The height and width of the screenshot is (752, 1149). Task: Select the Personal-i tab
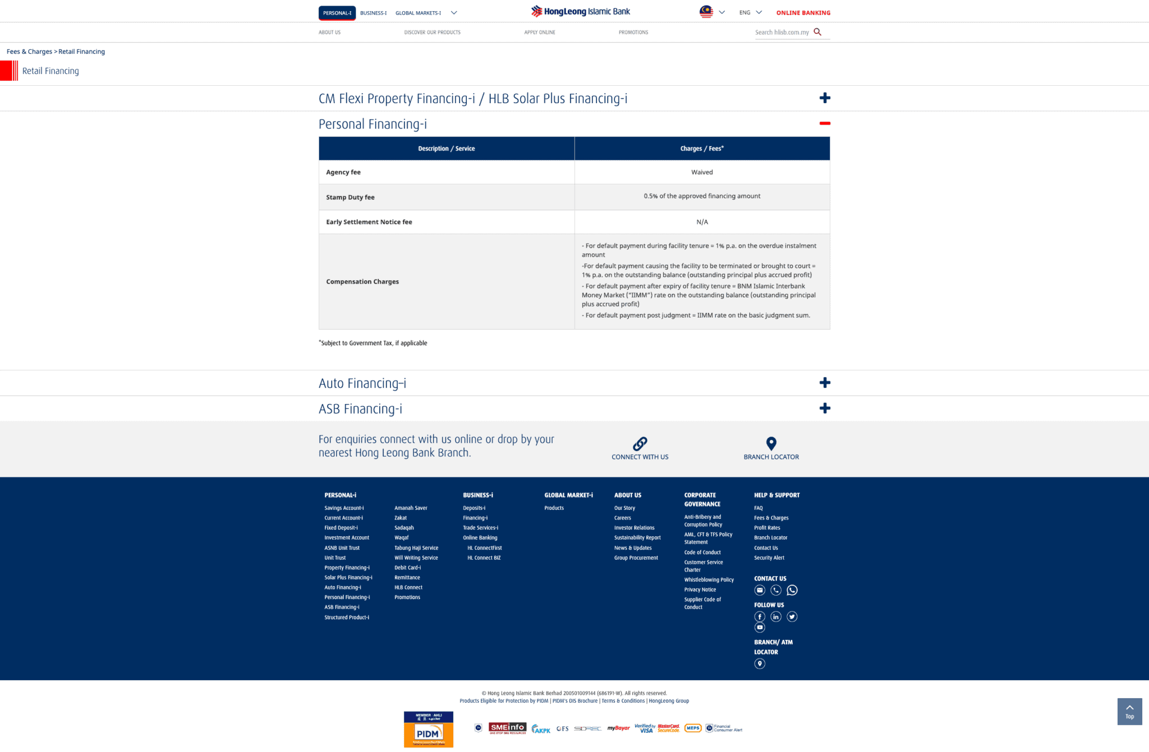coord(337,13)
